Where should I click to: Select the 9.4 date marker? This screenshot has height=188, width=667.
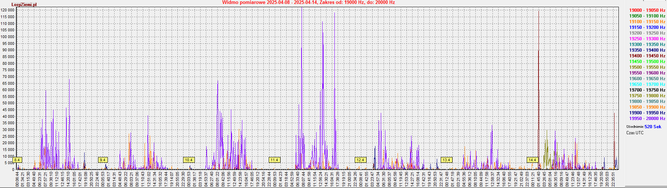coord(103,160)
